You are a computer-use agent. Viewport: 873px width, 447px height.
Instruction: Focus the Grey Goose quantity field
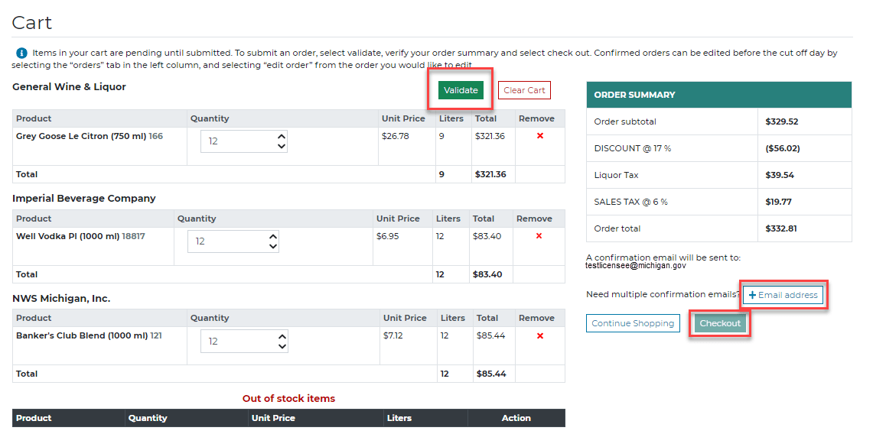point(237,141)
